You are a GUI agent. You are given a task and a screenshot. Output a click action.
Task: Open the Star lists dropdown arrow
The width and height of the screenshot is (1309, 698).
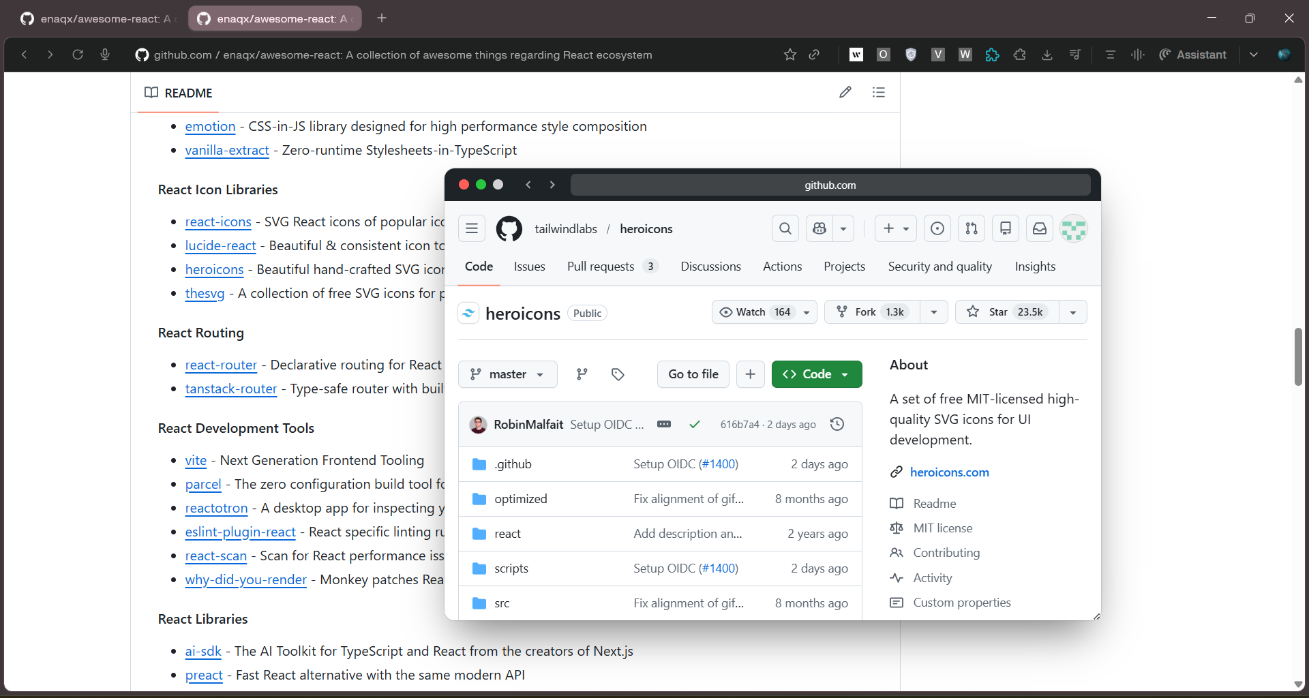pos(1073,312)
